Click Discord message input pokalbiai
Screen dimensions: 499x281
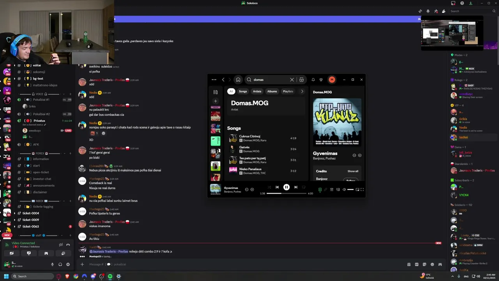[246, 264]
